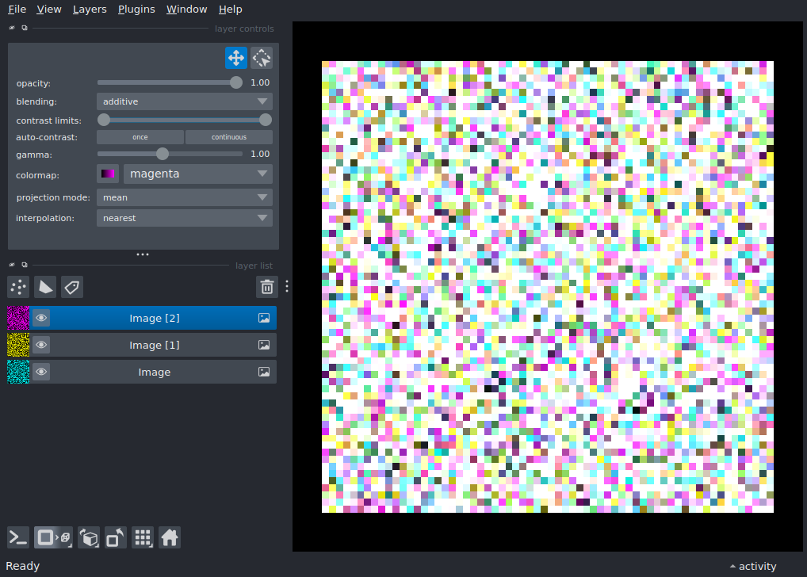
Task: Create a new labels layer
Action: pos(71,287)
